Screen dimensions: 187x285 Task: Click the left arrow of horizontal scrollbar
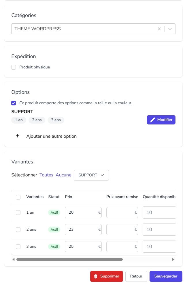(14, 259)
